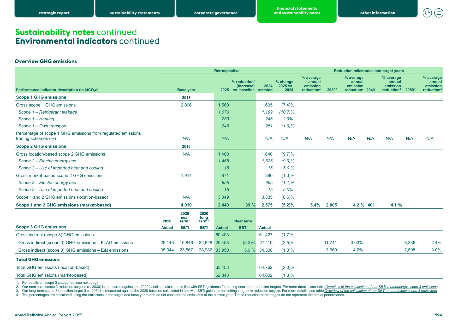This screenshot has height=325, width=458.
Task: Select financial statements and sustainability notes tab
Action: click(297, 11)
